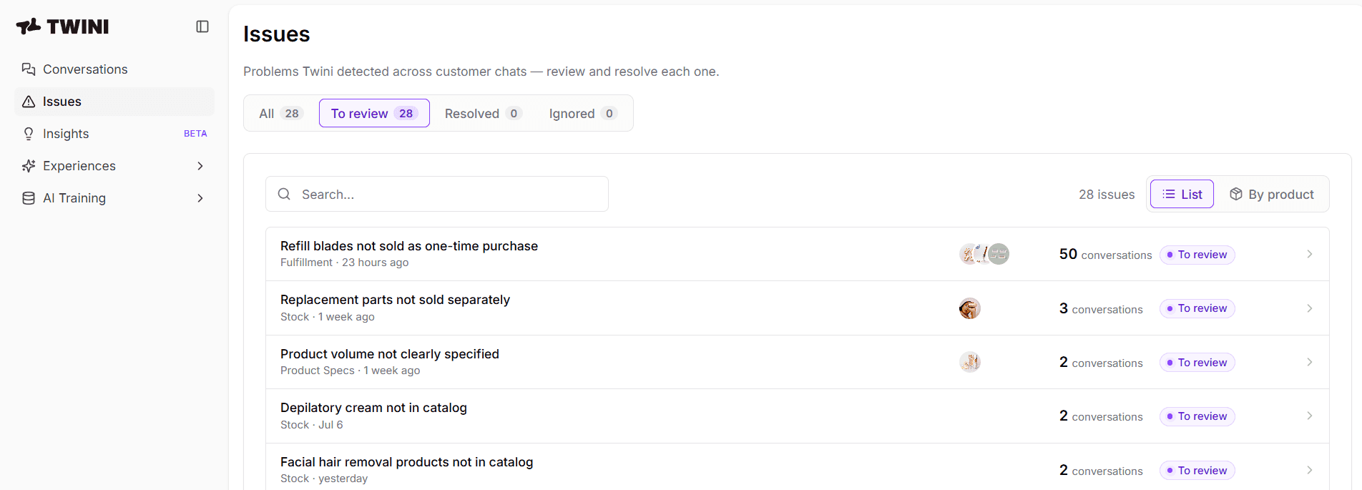Click product thumbnail on Product volume row
The height and width of the screenshot is (490, 1362).
[x=970, y=362]
